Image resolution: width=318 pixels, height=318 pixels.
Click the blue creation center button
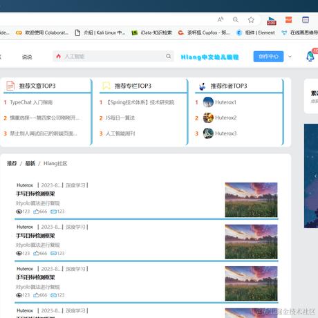coord(268,57)
